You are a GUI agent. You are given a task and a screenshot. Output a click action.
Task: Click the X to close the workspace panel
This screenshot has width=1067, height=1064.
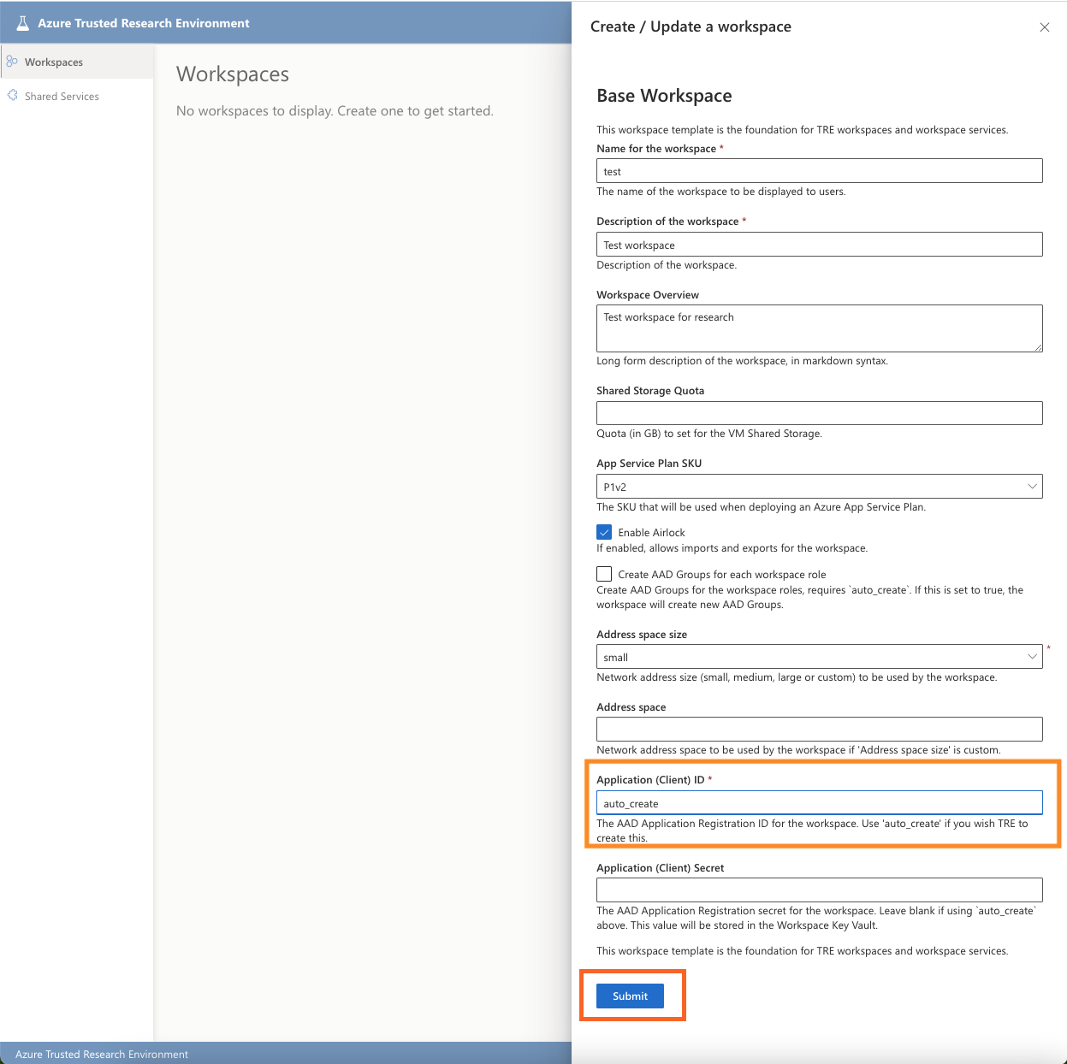point(1045,27)
